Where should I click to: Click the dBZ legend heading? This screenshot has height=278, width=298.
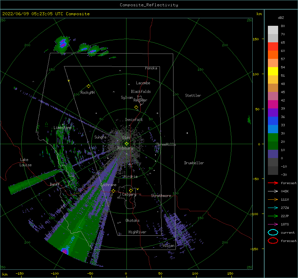pos(281,18)
